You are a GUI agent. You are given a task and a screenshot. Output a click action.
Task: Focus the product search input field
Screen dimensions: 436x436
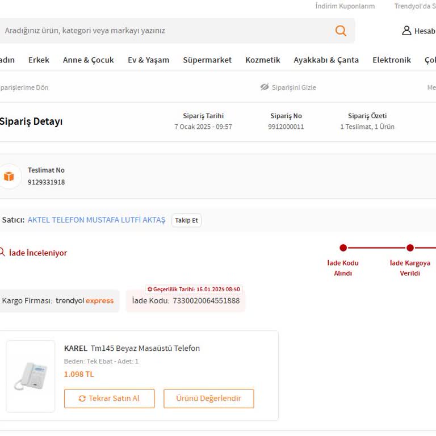(165, 31)
